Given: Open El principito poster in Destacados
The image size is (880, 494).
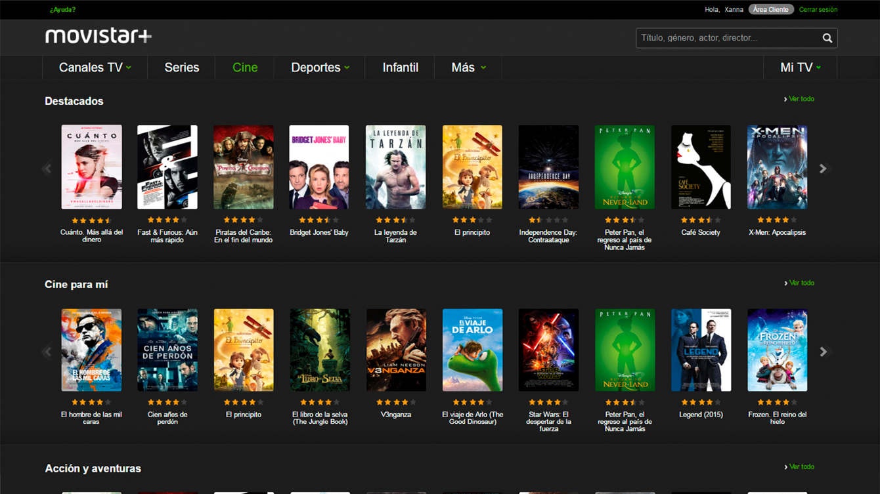Looking at the screenshot, I should pos(472,167).
